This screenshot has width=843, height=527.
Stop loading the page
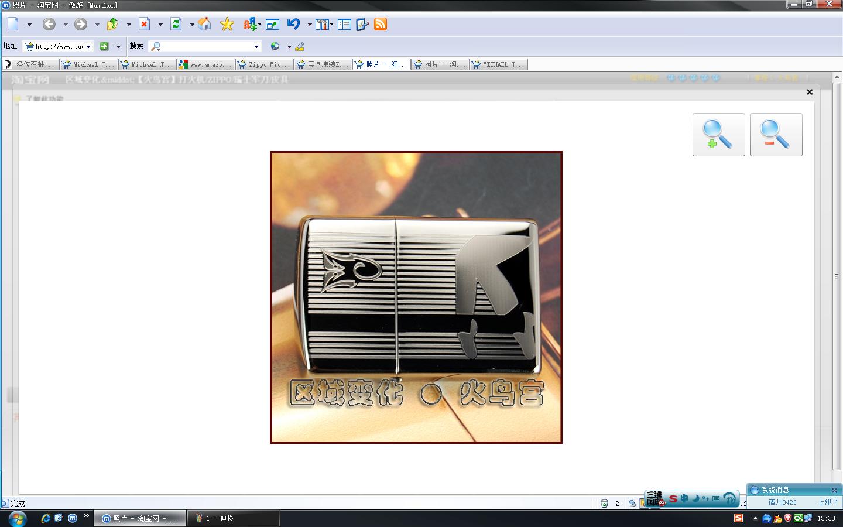144,24
